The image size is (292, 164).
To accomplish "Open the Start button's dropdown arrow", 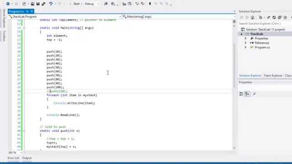I will click(x=82, y=4).
